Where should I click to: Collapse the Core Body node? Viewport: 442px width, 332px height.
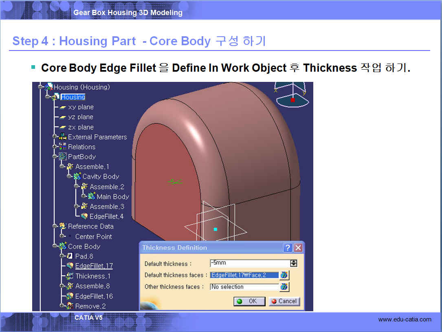pos(55,246)
